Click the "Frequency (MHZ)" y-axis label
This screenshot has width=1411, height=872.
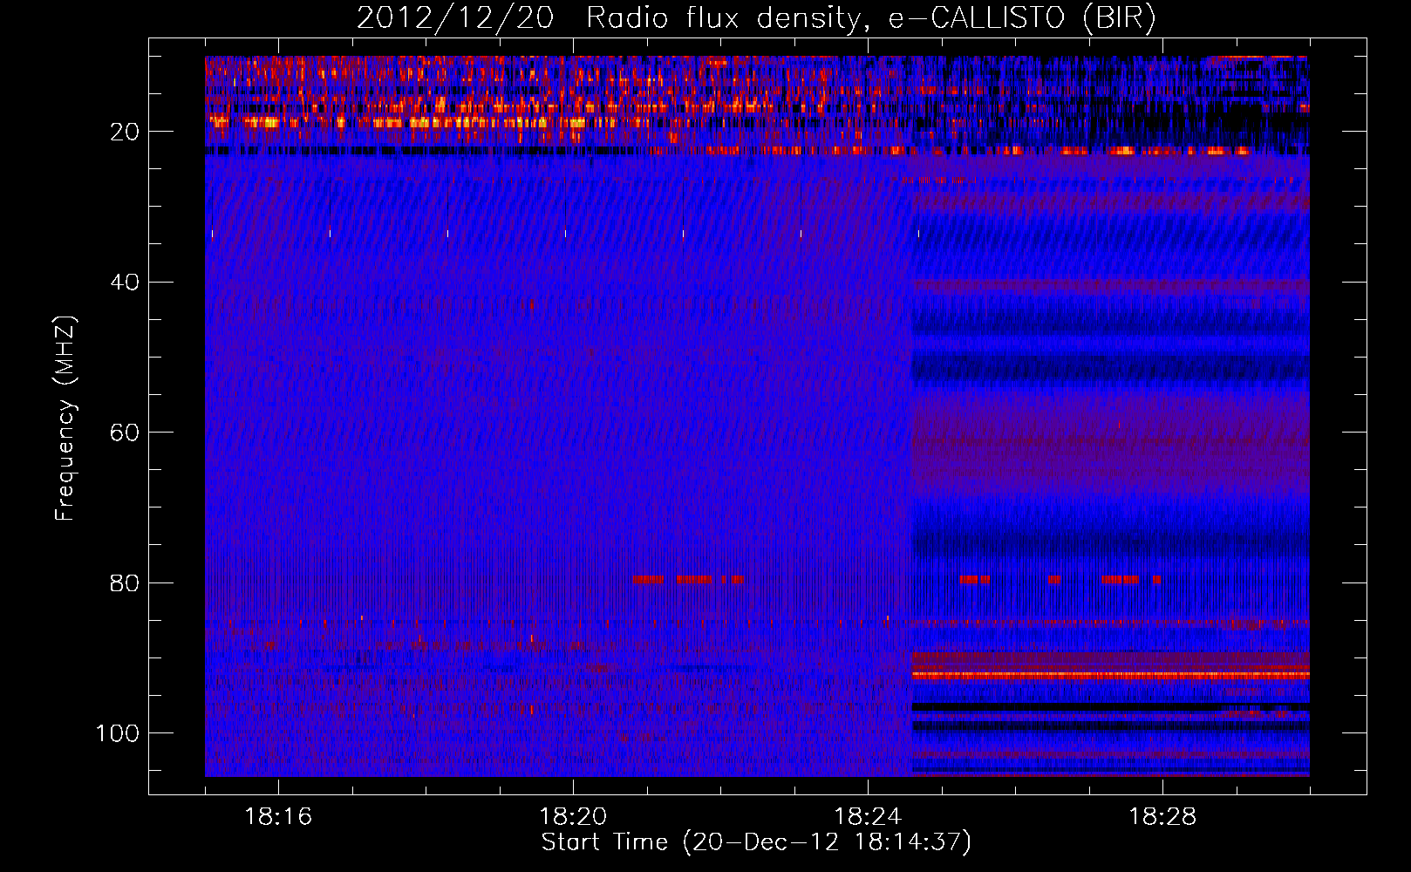pyautogui.click(x=65, y=418)
